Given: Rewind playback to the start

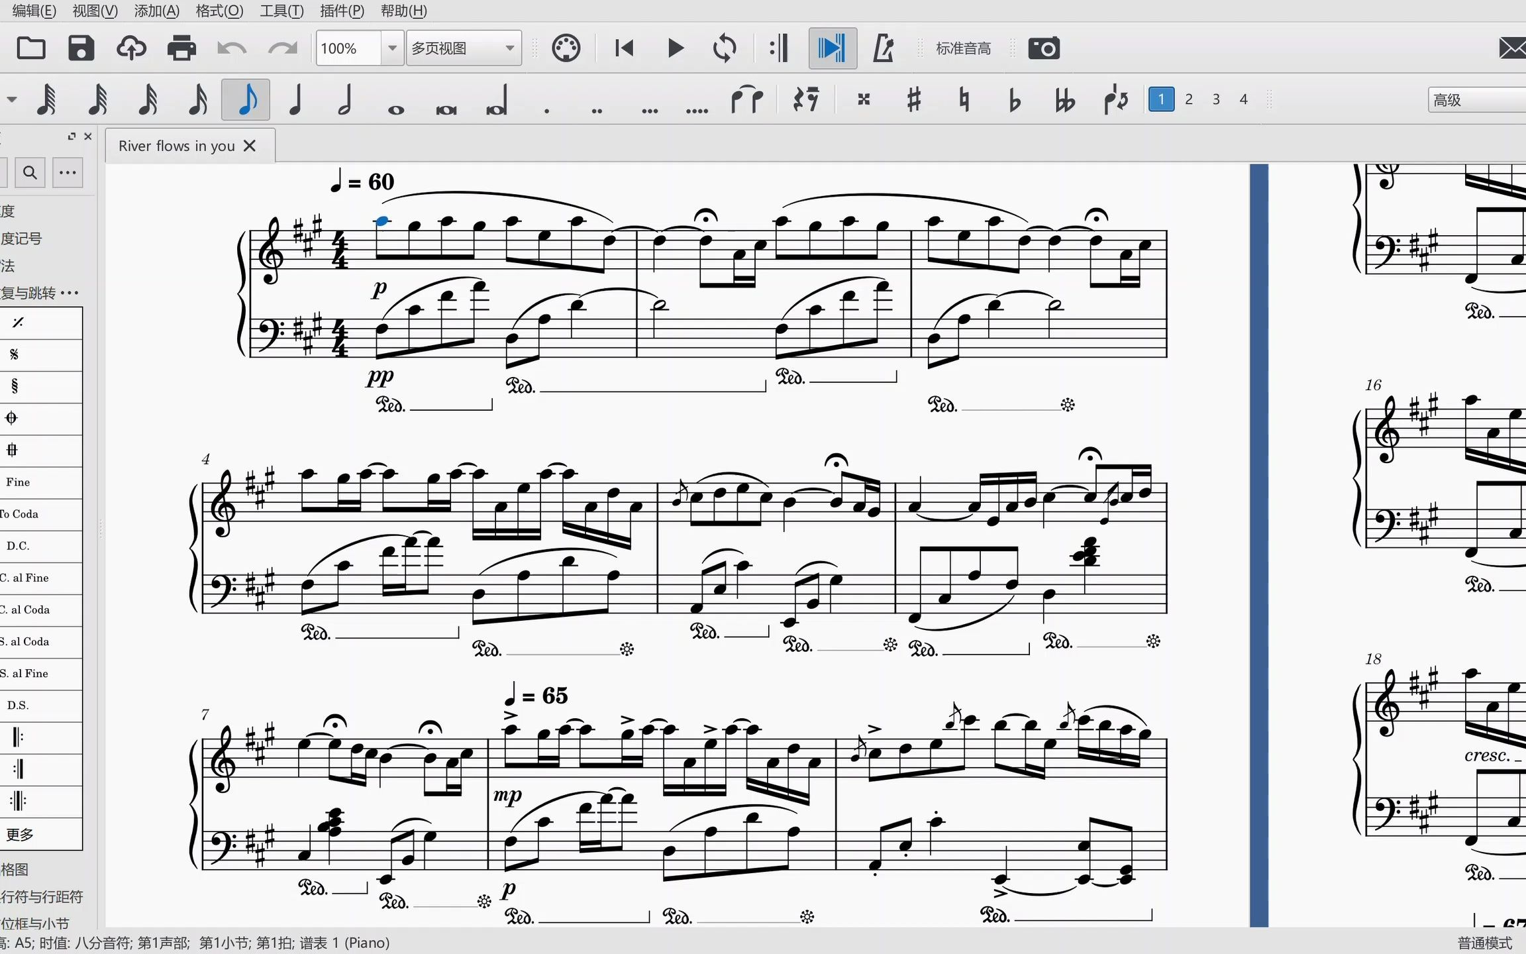Looking at the screenshot, I should [x=624, y=48].
